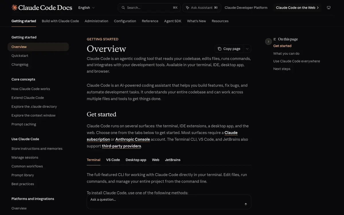Open the Search box

pyautogui.click(x=149, y=8)
